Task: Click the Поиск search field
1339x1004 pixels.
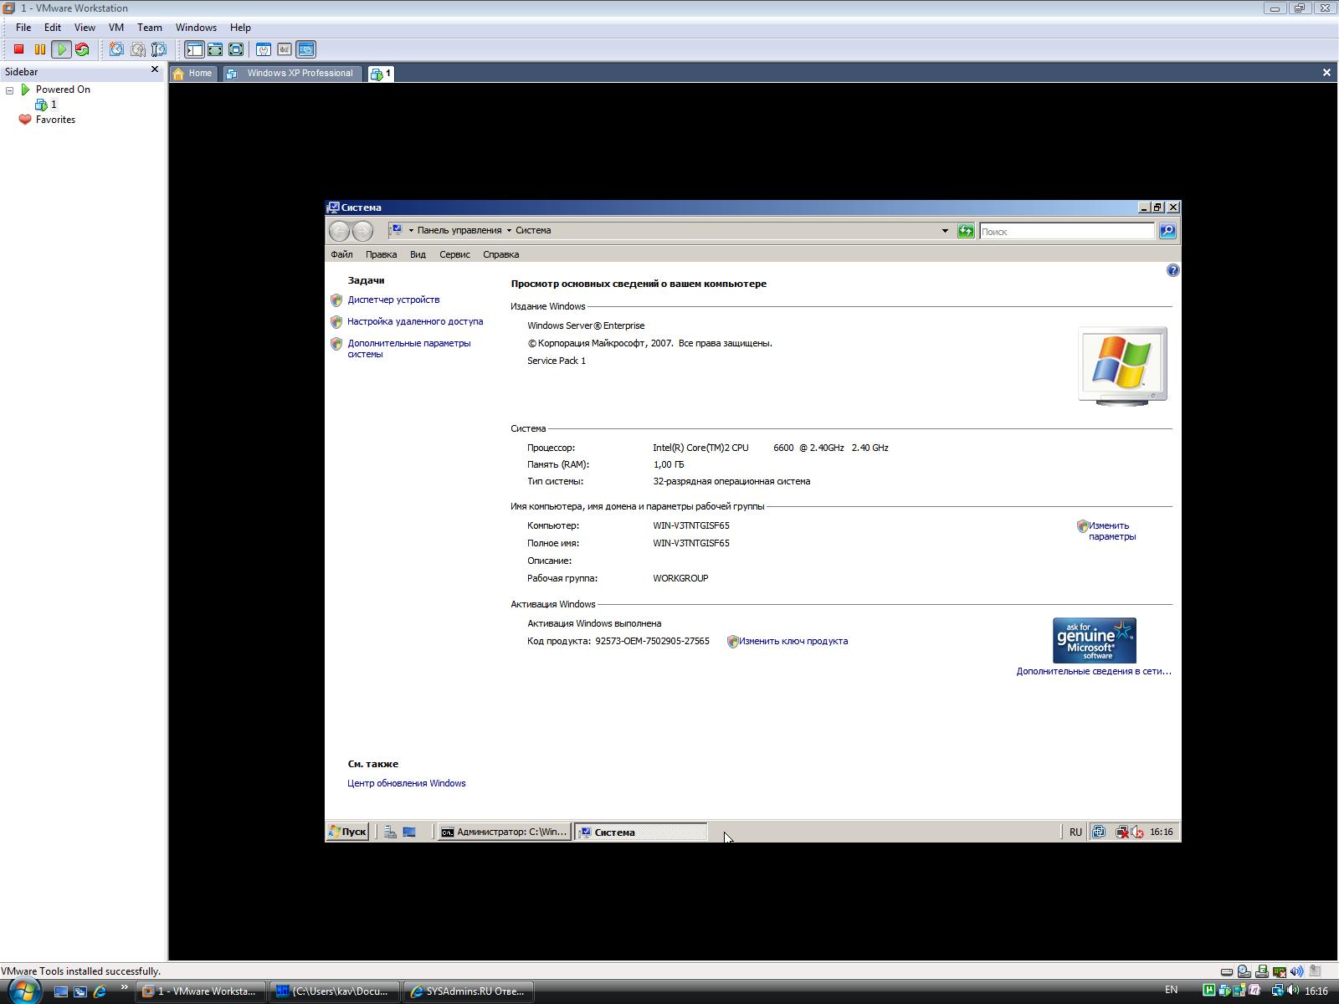Action: point(1066,232)
